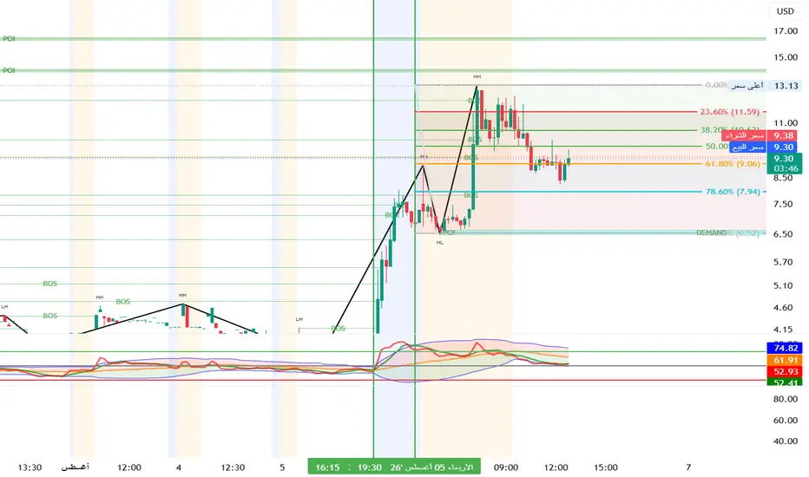Click the green date range label on time axis

394,467
